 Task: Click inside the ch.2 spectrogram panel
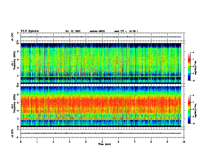(101, 107)
